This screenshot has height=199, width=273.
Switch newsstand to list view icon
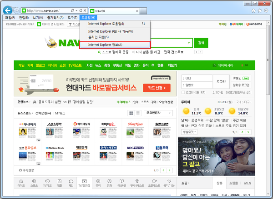[x=138, y=113]
